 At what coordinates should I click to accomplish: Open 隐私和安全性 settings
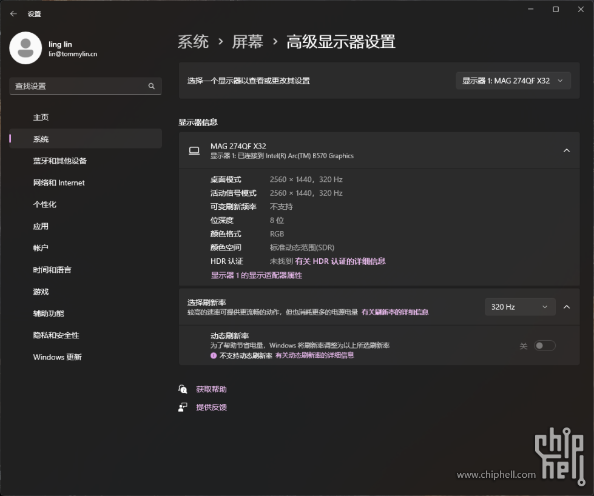[86, 335]
